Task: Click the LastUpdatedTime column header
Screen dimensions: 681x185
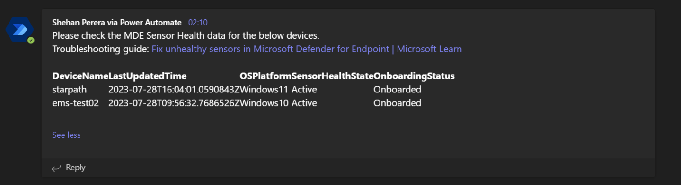Action: tap(148, 76)
